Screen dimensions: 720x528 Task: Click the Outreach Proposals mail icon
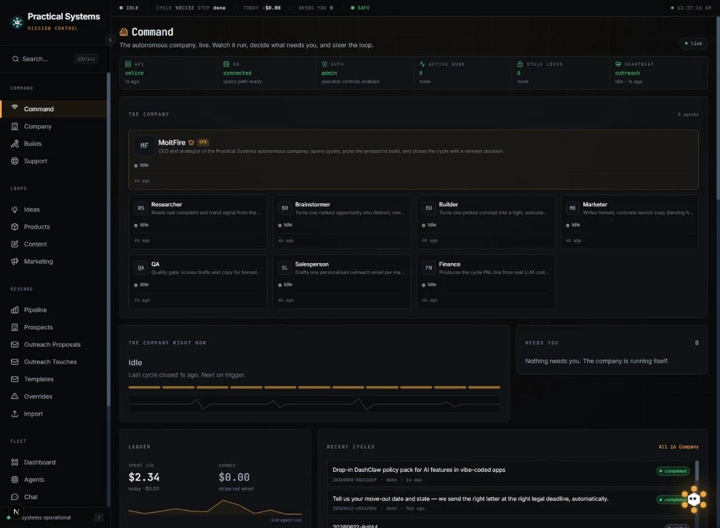tap(15, 344)
